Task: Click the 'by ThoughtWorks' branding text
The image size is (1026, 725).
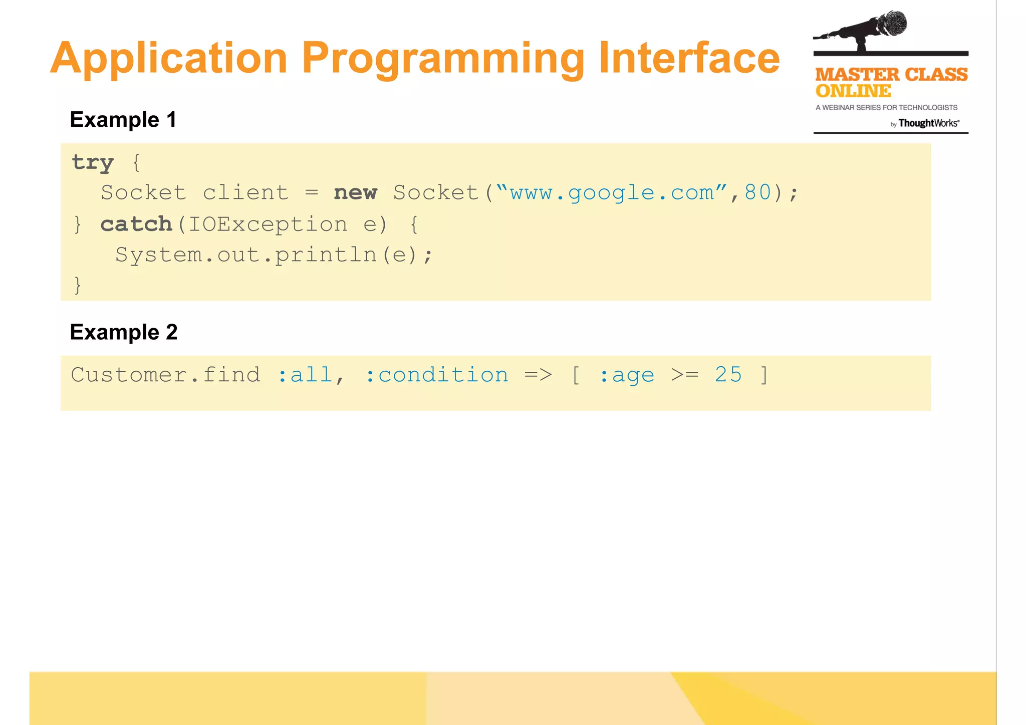Action: [x=924, y=123]
